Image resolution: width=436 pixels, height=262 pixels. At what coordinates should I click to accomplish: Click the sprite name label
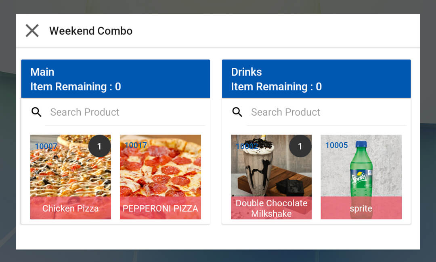[x=361, y=208]
